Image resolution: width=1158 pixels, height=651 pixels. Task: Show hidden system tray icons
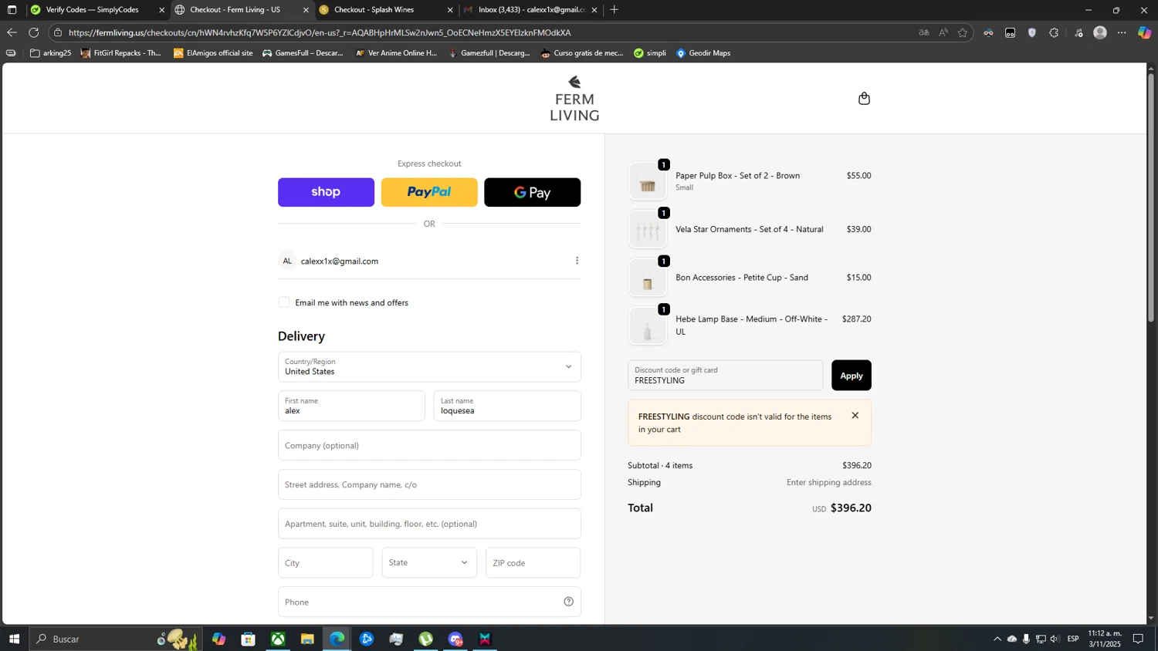(997, 639)
